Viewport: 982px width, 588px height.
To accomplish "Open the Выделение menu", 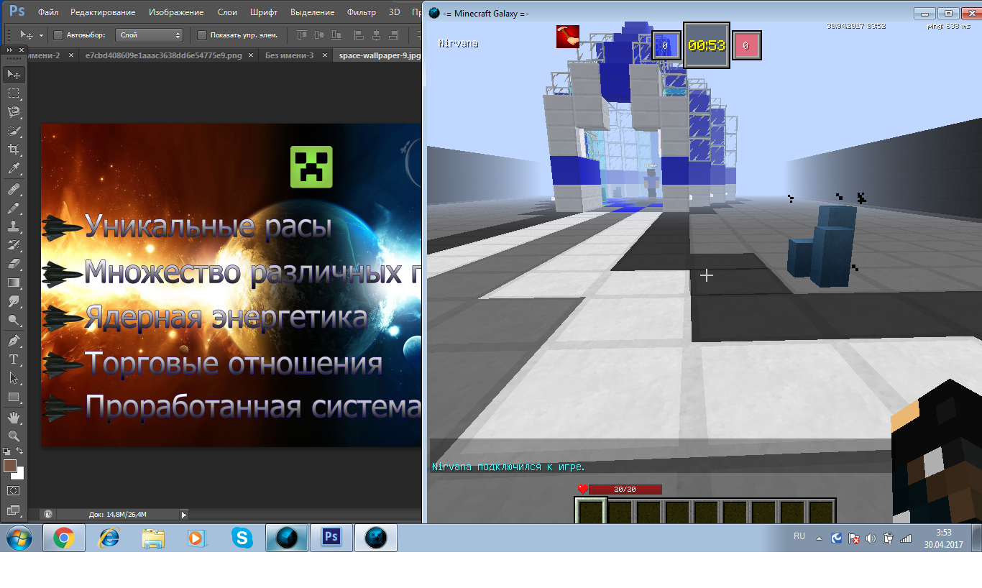I will [312, 12].
